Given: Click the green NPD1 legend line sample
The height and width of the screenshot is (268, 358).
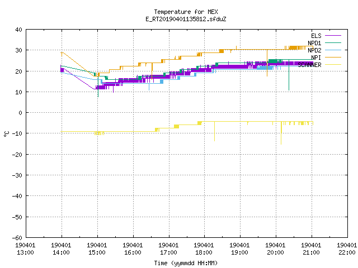Looking at the screenshot, I should [333, 42].
